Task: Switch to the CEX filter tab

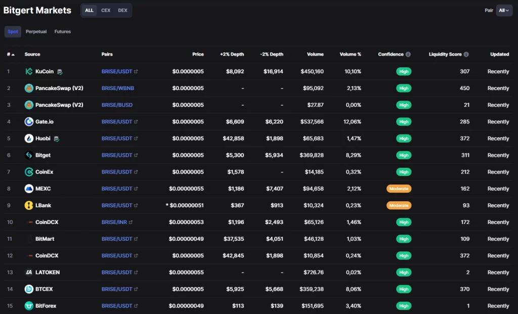Action: coord(106,10)
